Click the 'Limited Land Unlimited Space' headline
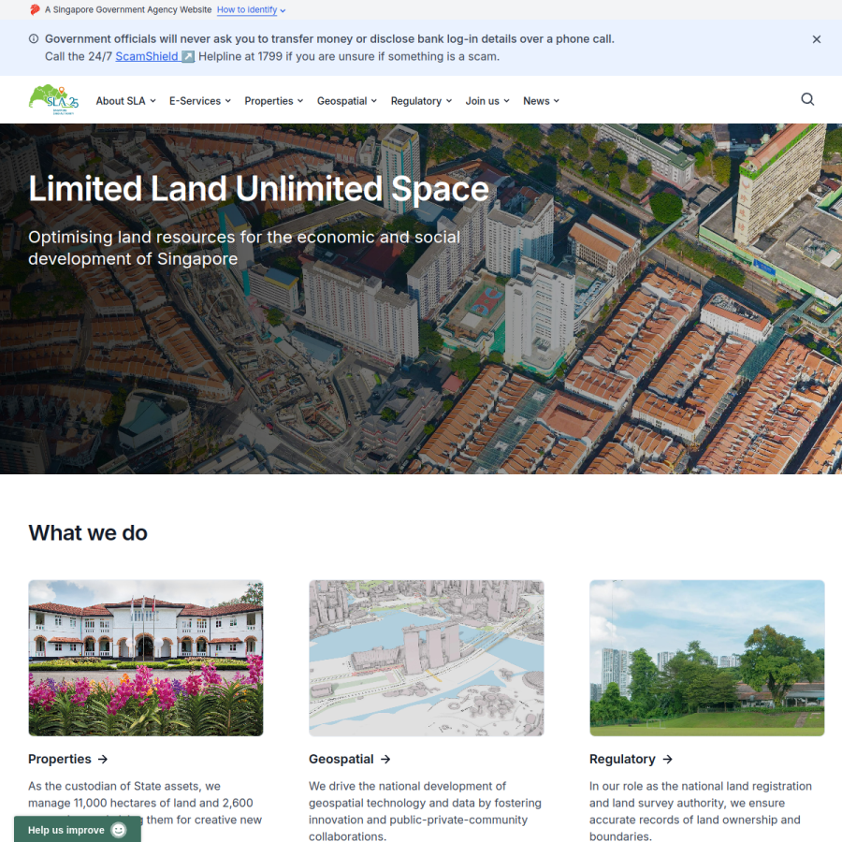The width and height of the screenshot is (842, 842). 259,189
